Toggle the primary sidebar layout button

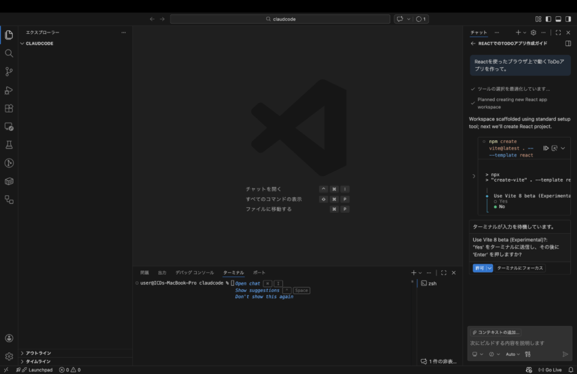[548, 19]
